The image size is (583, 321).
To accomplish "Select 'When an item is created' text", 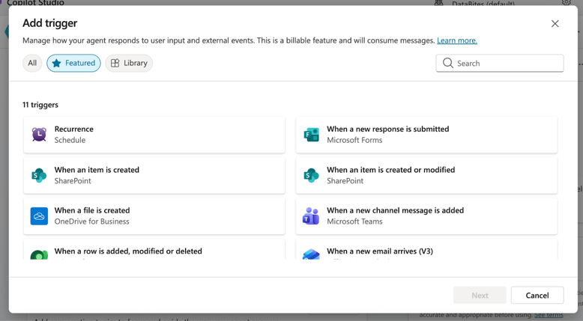I will (x=97, y=170).
